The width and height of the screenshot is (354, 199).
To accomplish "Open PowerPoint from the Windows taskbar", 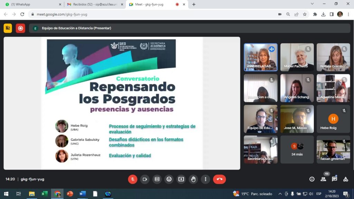I will 70,194.
